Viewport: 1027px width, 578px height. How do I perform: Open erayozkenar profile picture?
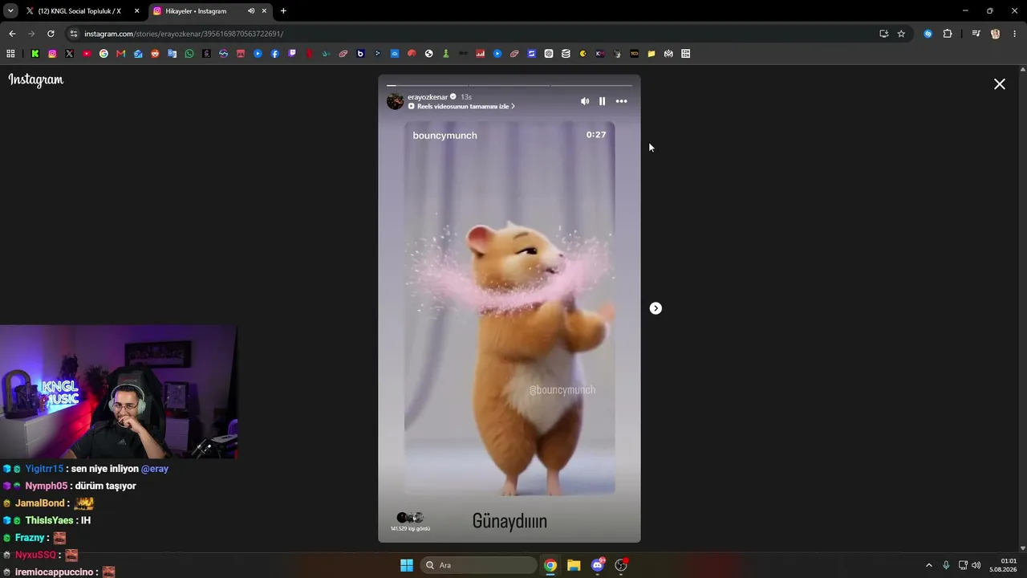click(396, 101)
